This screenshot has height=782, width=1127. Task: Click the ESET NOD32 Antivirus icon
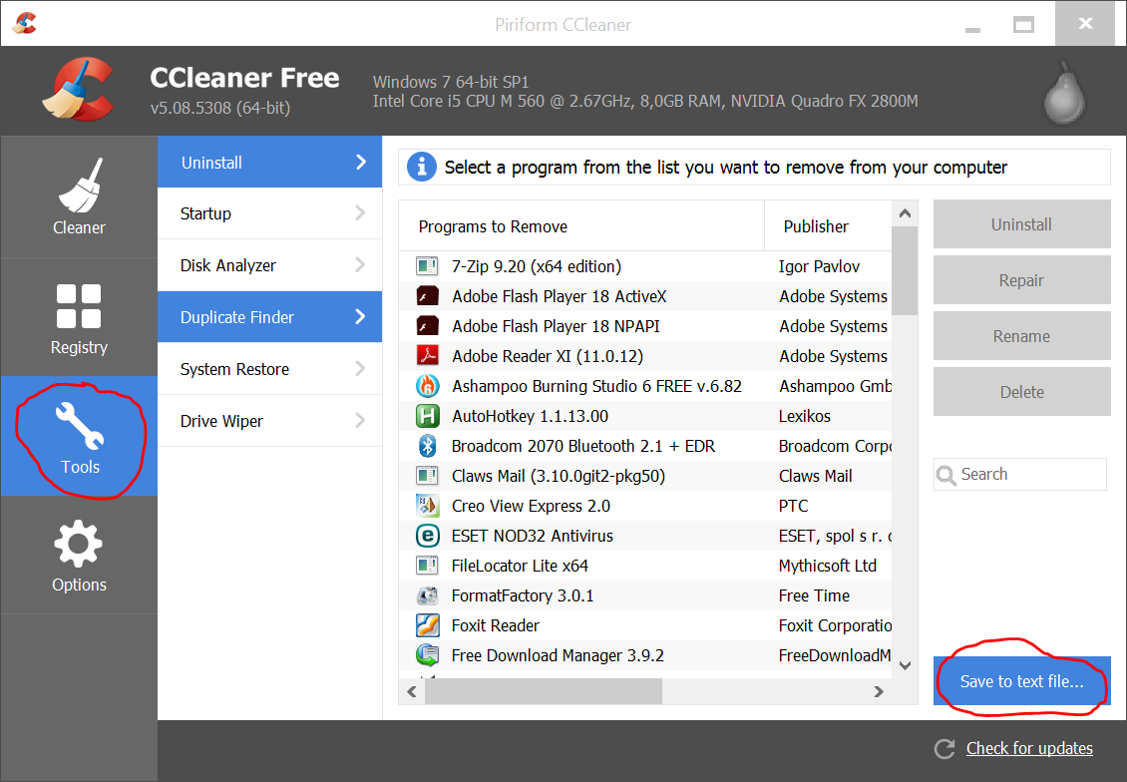click(x=427, y=536)
